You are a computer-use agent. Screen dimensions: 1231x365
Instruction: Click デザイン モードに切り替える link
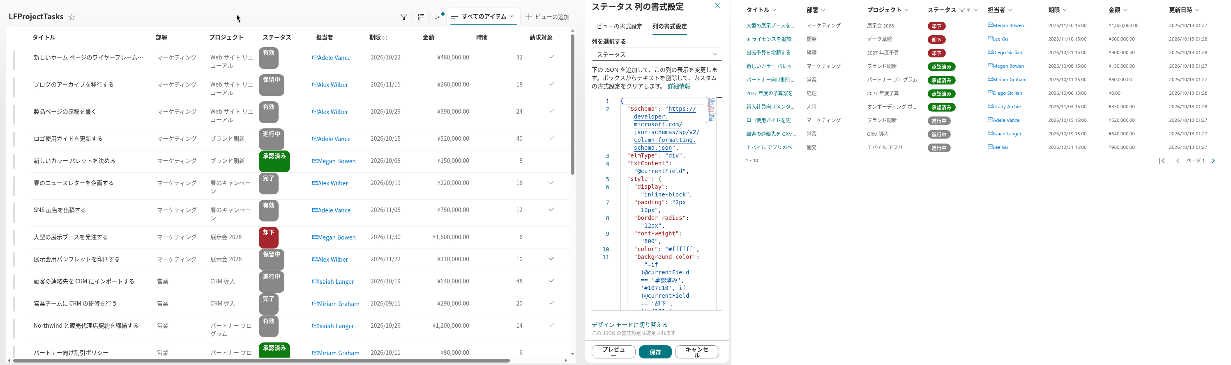pyautogui.click(x=629, y=325)
